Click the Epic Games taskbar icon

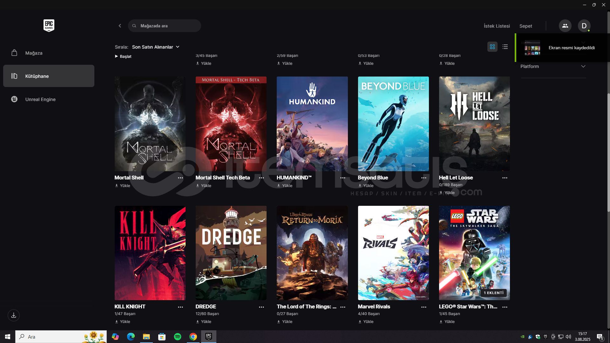tap(208, 337)
